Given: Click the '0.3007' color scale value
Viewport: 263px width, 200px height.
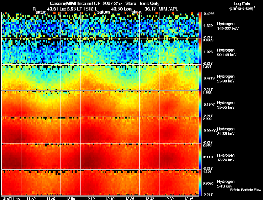Looking at the screenshot, I should coord(208,157).
